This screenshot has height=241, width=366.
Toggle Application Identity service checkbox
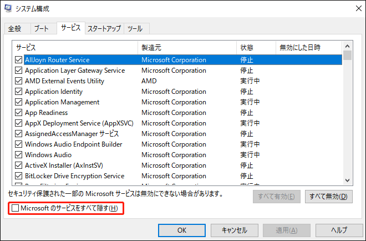(x=19, y=92)
